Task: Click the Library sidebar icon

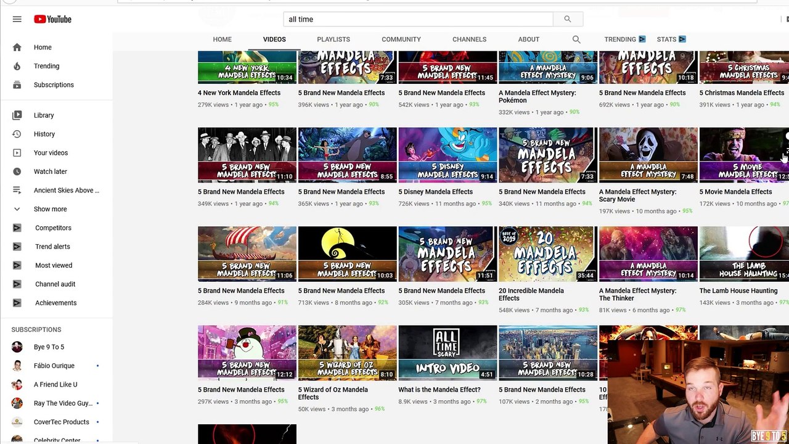Action: (17, 115)
